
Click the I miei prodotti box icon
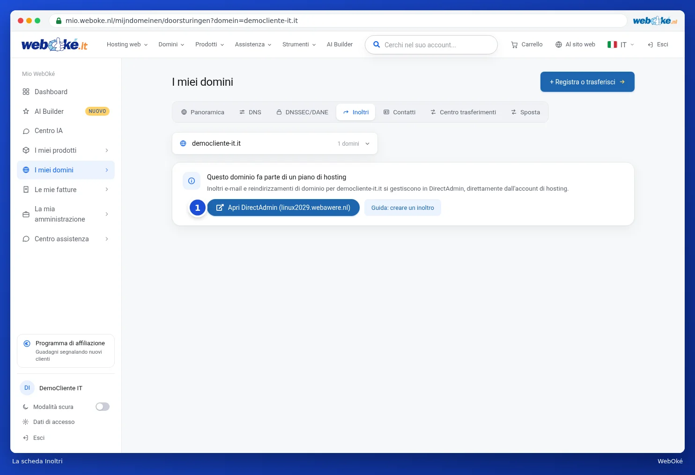click(x=26, y=150)
